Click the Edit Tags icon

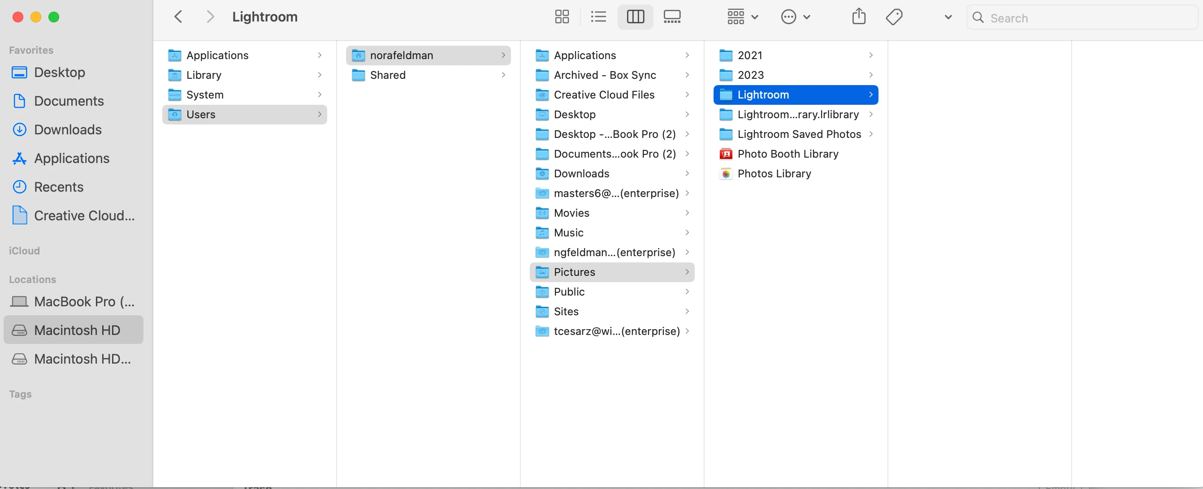pos(894,17)
